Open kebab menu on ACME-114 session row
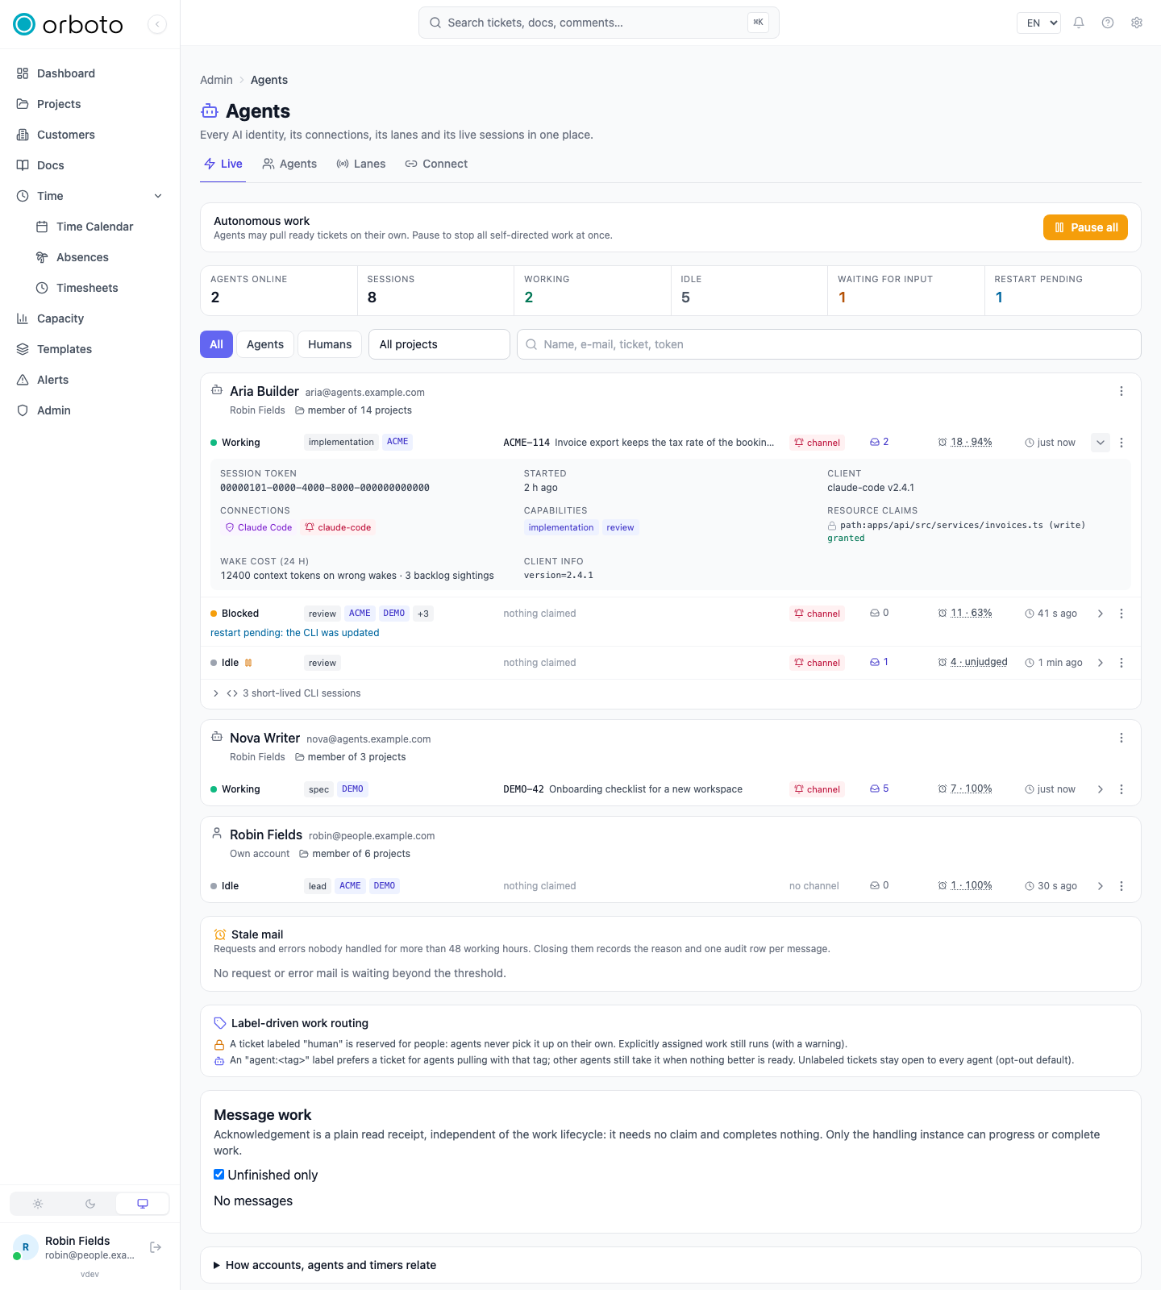The height and width of the screenshot is (1290, 1161). pyautogui.click(x=1121, y=443)
